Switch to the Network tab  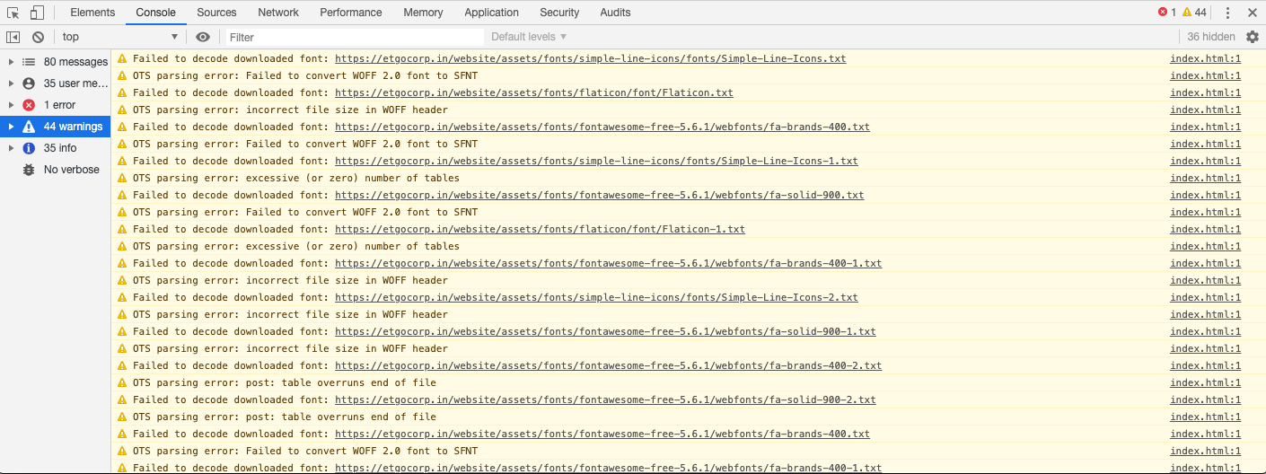click(x=278, y=13)
